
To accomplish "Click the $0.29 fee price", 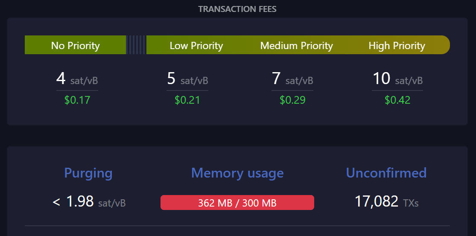I will point(292,100).
